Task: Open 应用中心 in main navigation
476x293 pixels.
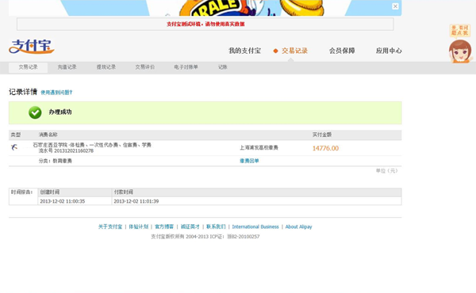Action: pos(389,51)
